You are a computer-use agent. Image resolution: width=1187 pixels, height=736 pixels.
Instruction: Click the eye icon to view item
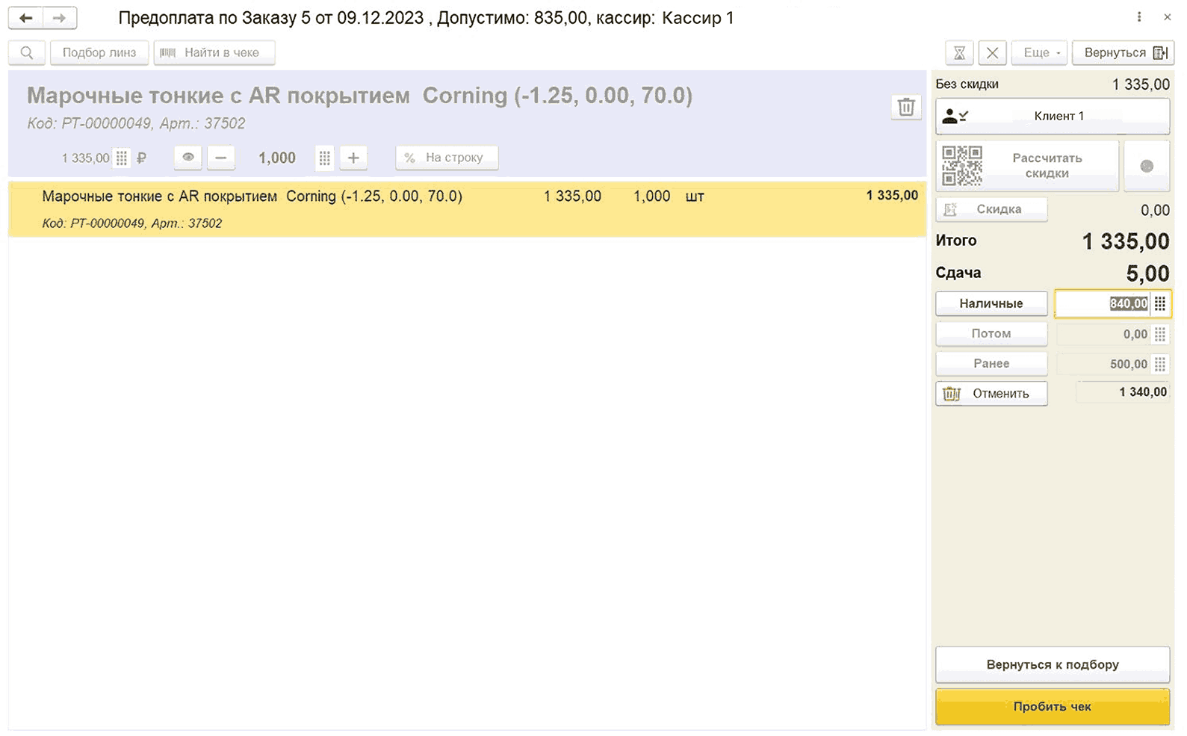tap(188, 158)
